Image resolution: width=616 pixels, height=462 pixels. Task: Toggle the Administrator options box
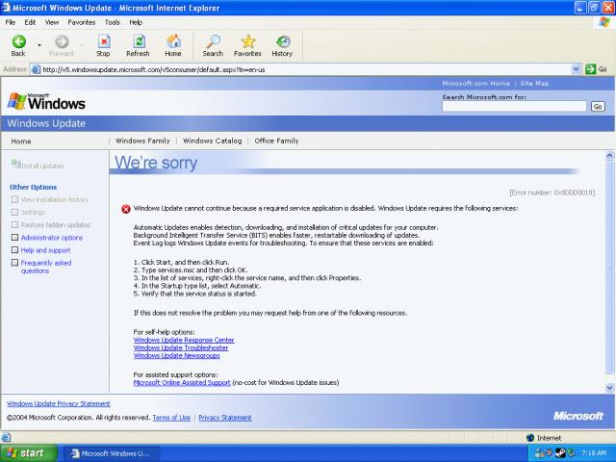pyautogui.click(x=15, y=238)
